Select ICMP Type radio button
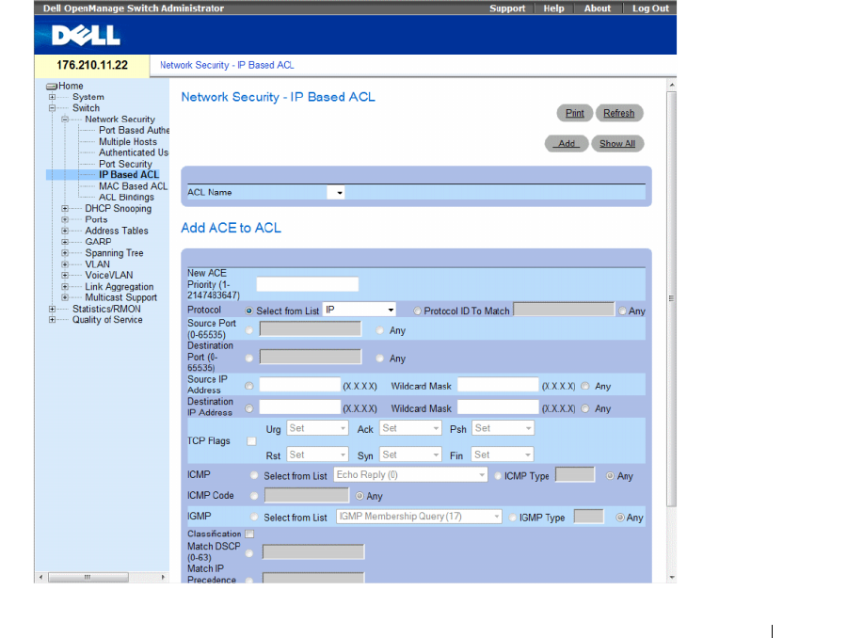847x638 pixels. tap(498, 476)
